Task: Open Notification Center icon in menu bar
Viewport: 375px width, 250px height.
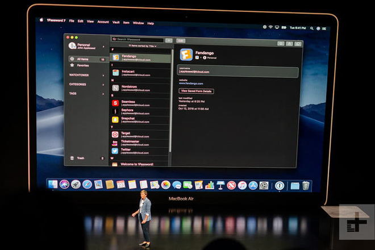Action: [x=324, y=28]
